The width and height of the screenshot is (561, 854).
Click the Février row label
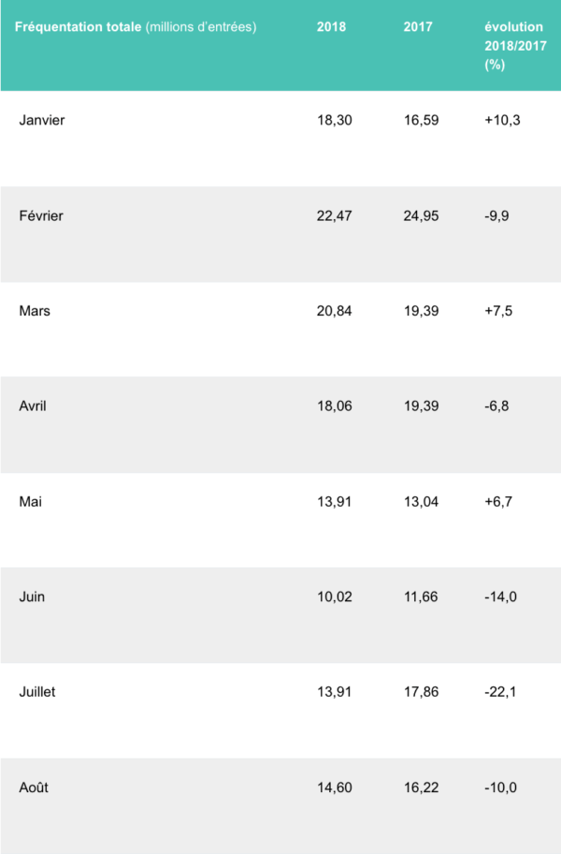click(x=41, y=215)
